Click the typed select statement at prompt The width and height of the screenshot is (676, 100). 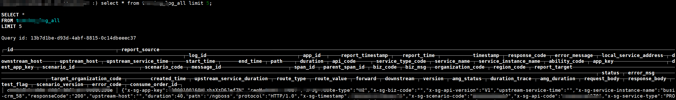tap(157, 3)
